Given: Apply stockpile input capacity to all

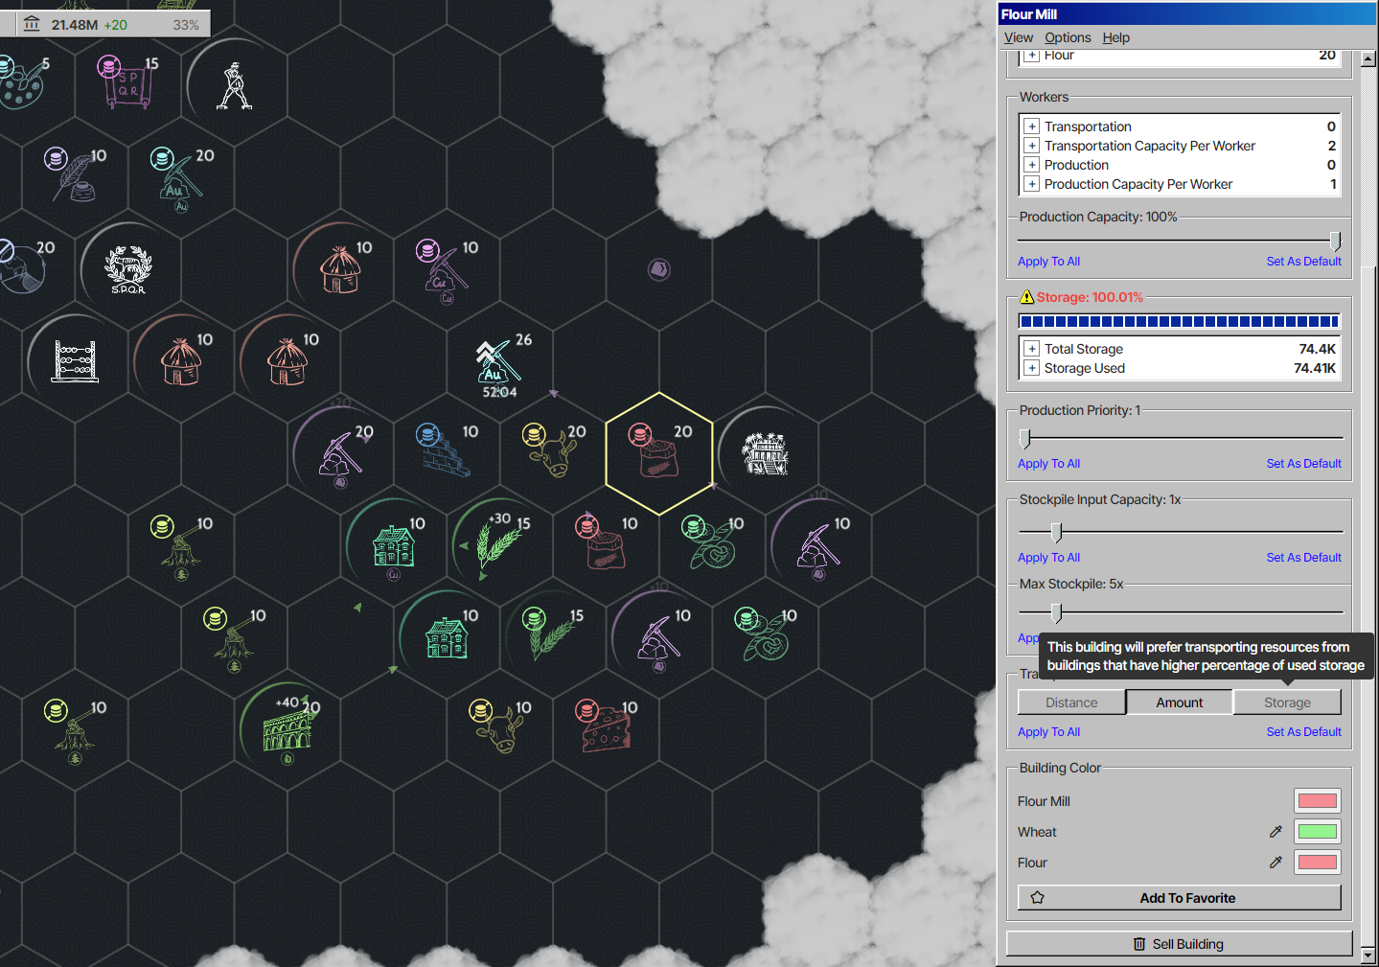Looking at the screenshot, I should pyautogui.click(x=1048, y=558).
